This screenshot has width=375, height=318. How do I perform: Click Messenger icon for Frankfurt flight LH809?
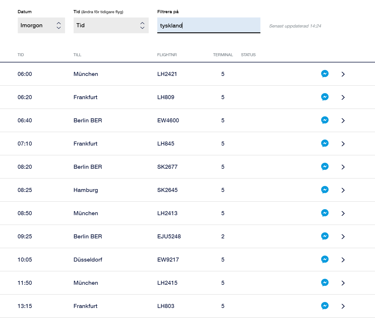click(x=325, y=97)
